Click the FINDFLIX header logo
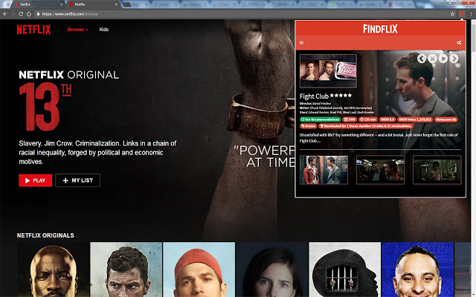Viewport: 476px width, 297px height. pyautogui.click(x=380, y=29)
